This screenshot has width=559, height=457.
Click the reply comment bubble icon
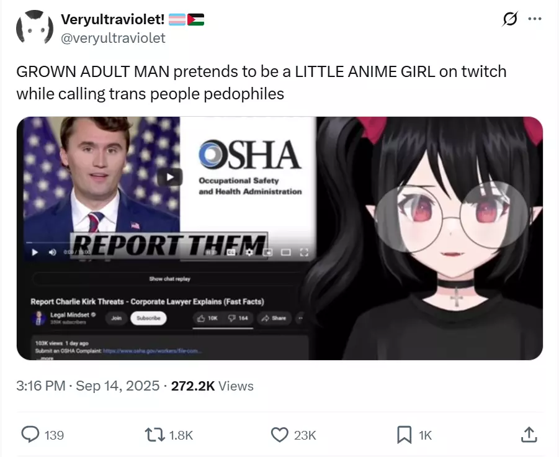[30, 435]
